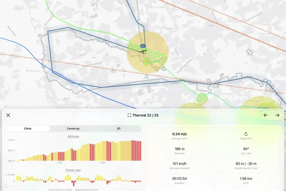Go to the previous thermal
Screen dimensions: 286x191
tap(266, 115)
